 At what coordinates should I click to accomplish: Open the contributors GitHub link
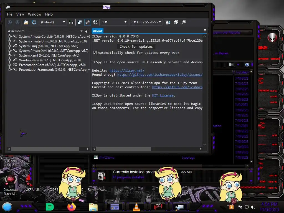tap(177, 87)
